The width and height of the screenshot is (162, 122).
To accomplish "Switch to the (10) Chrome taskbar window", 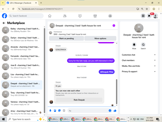I will (110, 119).
